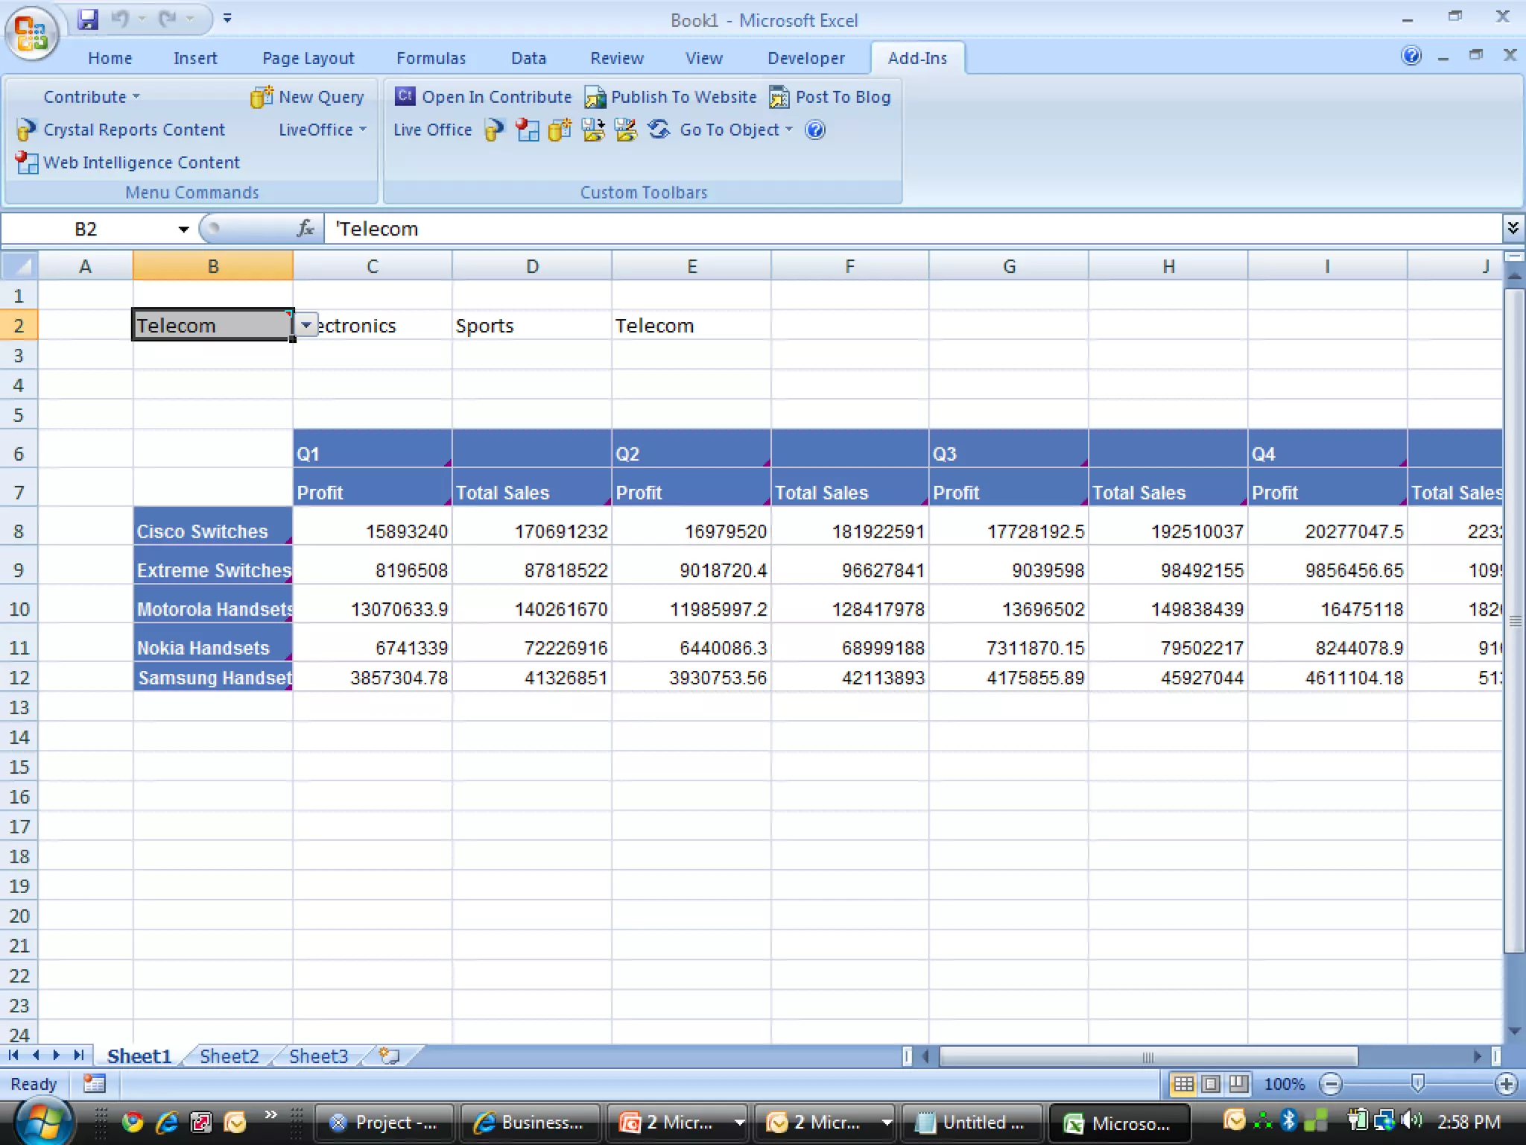Expand the Go To Object dropdown
1526x1145 pixels.
point(737,130)
